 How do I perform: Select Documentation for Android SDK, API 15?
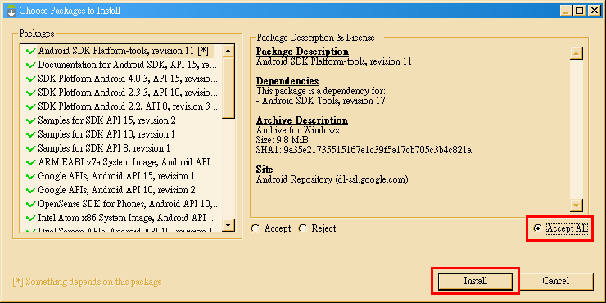point(124,65)
